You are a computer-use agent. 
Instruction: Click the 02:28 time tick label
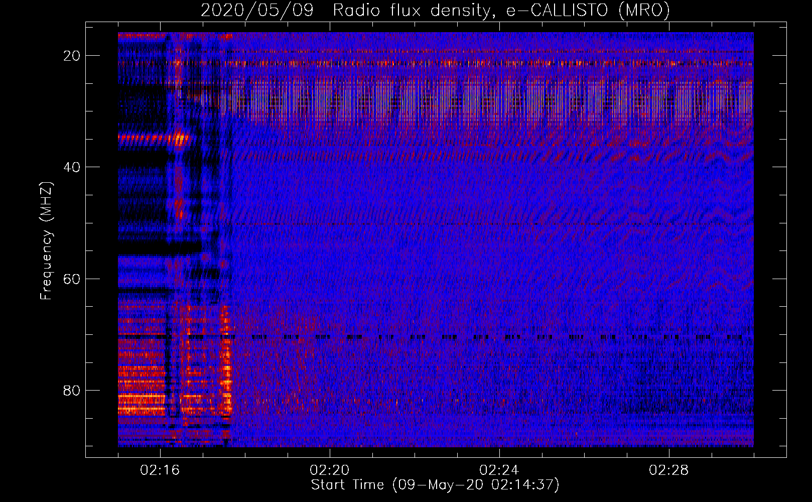point(669,470)
